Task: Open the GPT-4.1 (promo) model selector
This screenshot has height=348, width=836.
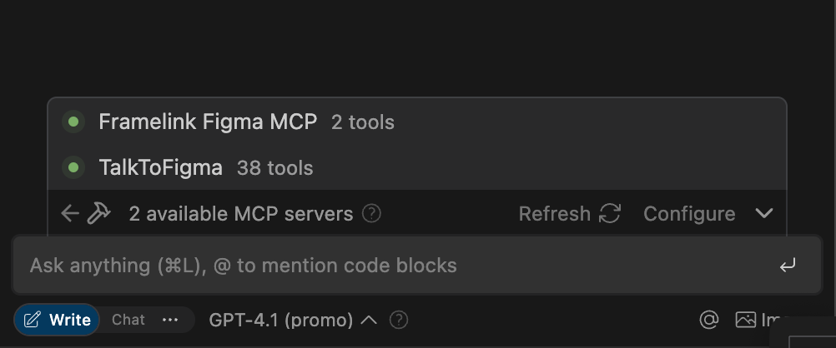Action: point(292,320)
